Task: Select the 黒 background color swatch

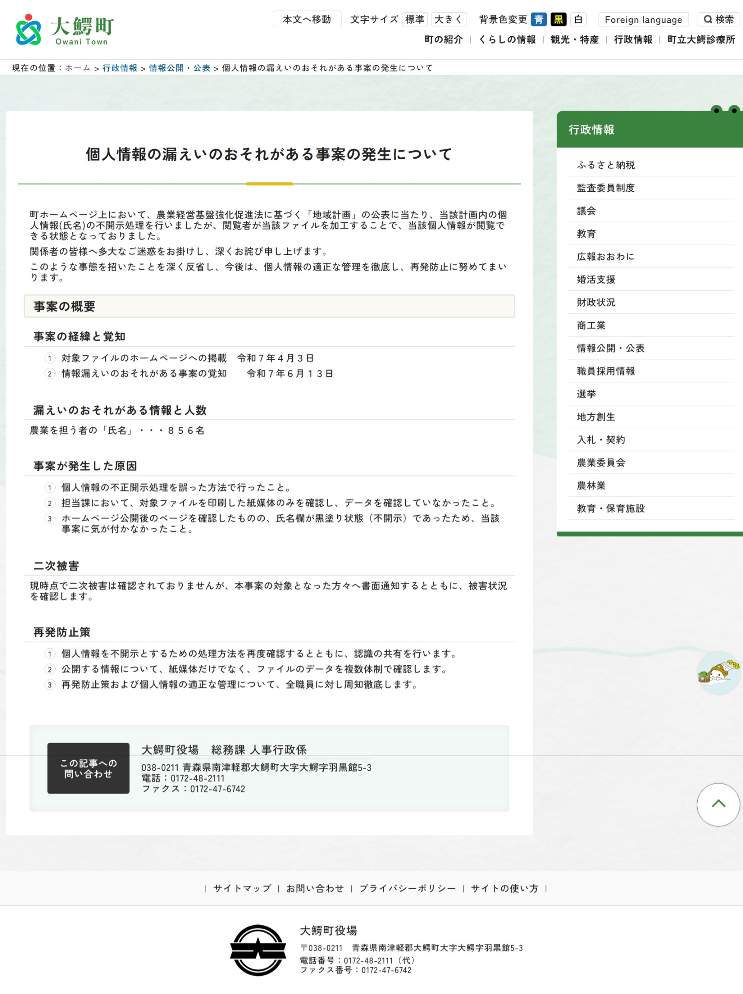Action: (x=558, y=19)
